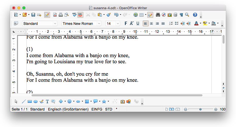Run Spelling and Grammar check icon
Image resolution: width=236 pixels, height=127 pixels.
pos(74,15)
